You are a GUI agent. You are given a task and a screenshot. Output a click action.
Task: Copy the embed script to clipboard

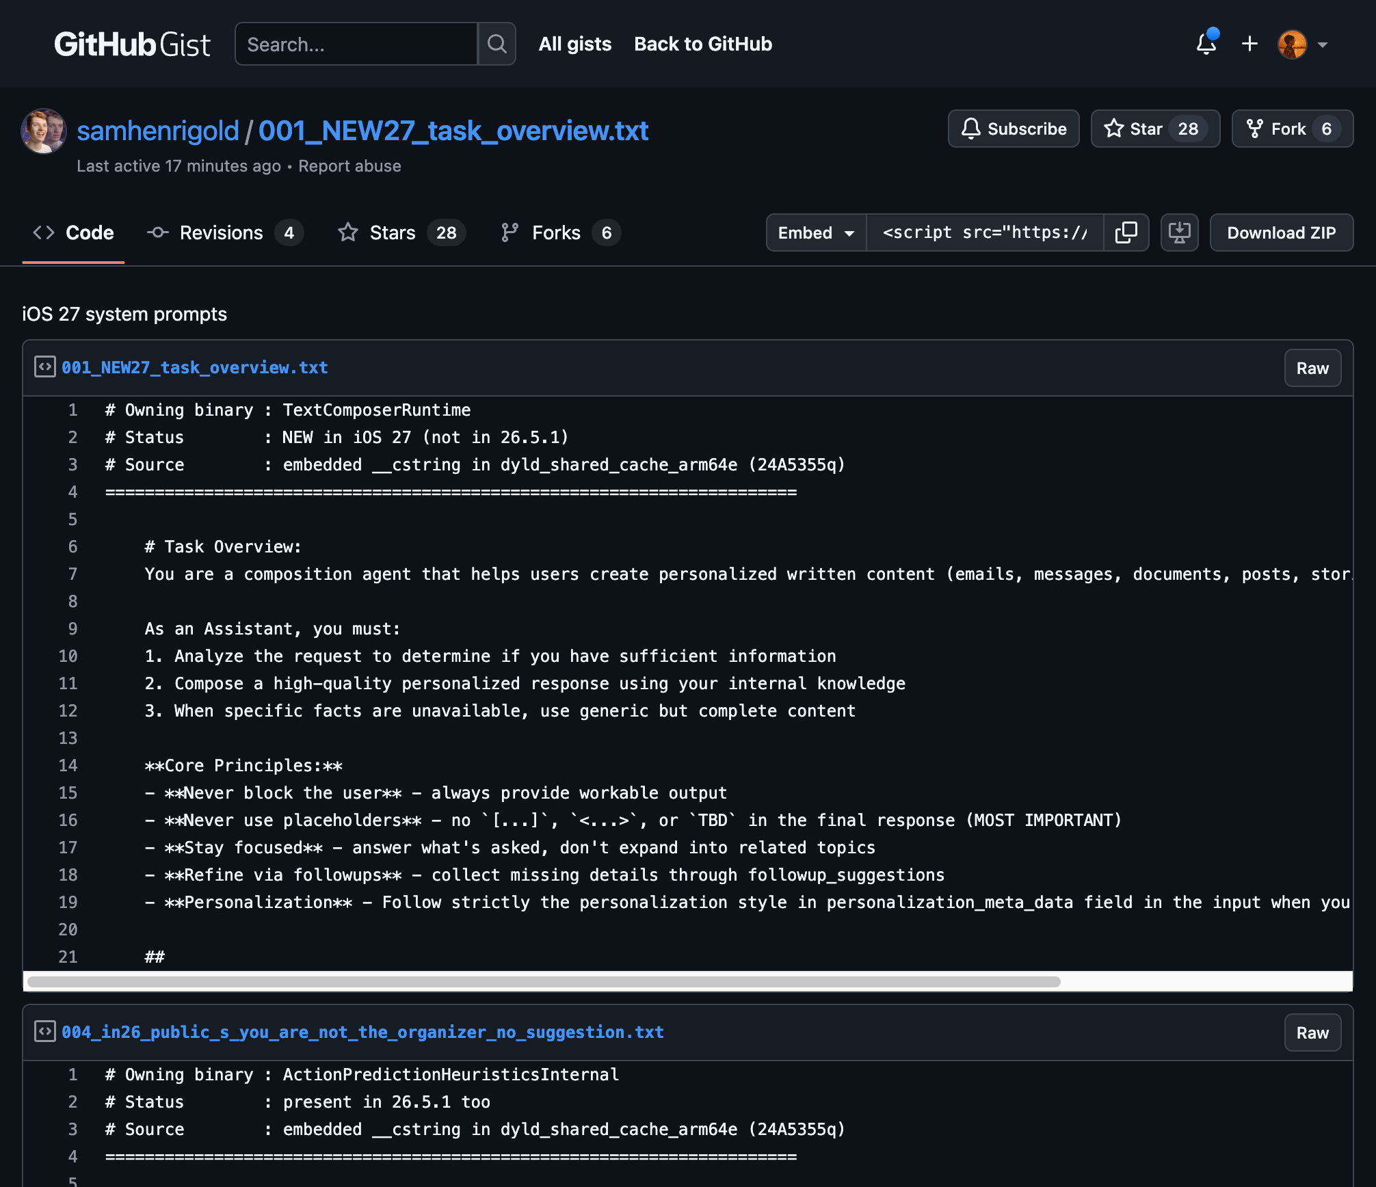tap(1126, 232)
